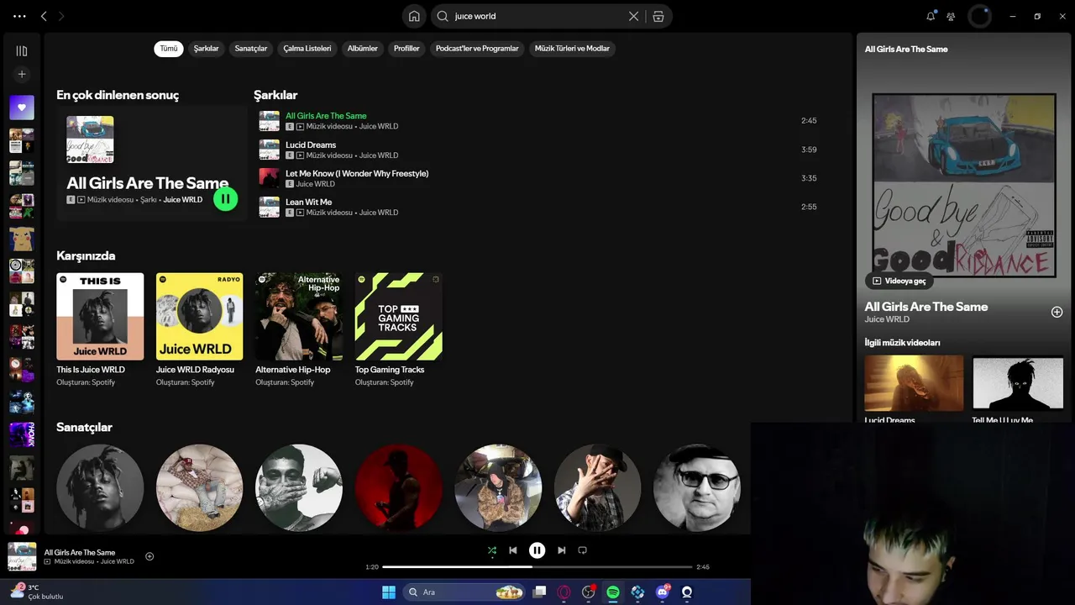
Task: Pause playback in the player bar
Action: pos(537,550)
